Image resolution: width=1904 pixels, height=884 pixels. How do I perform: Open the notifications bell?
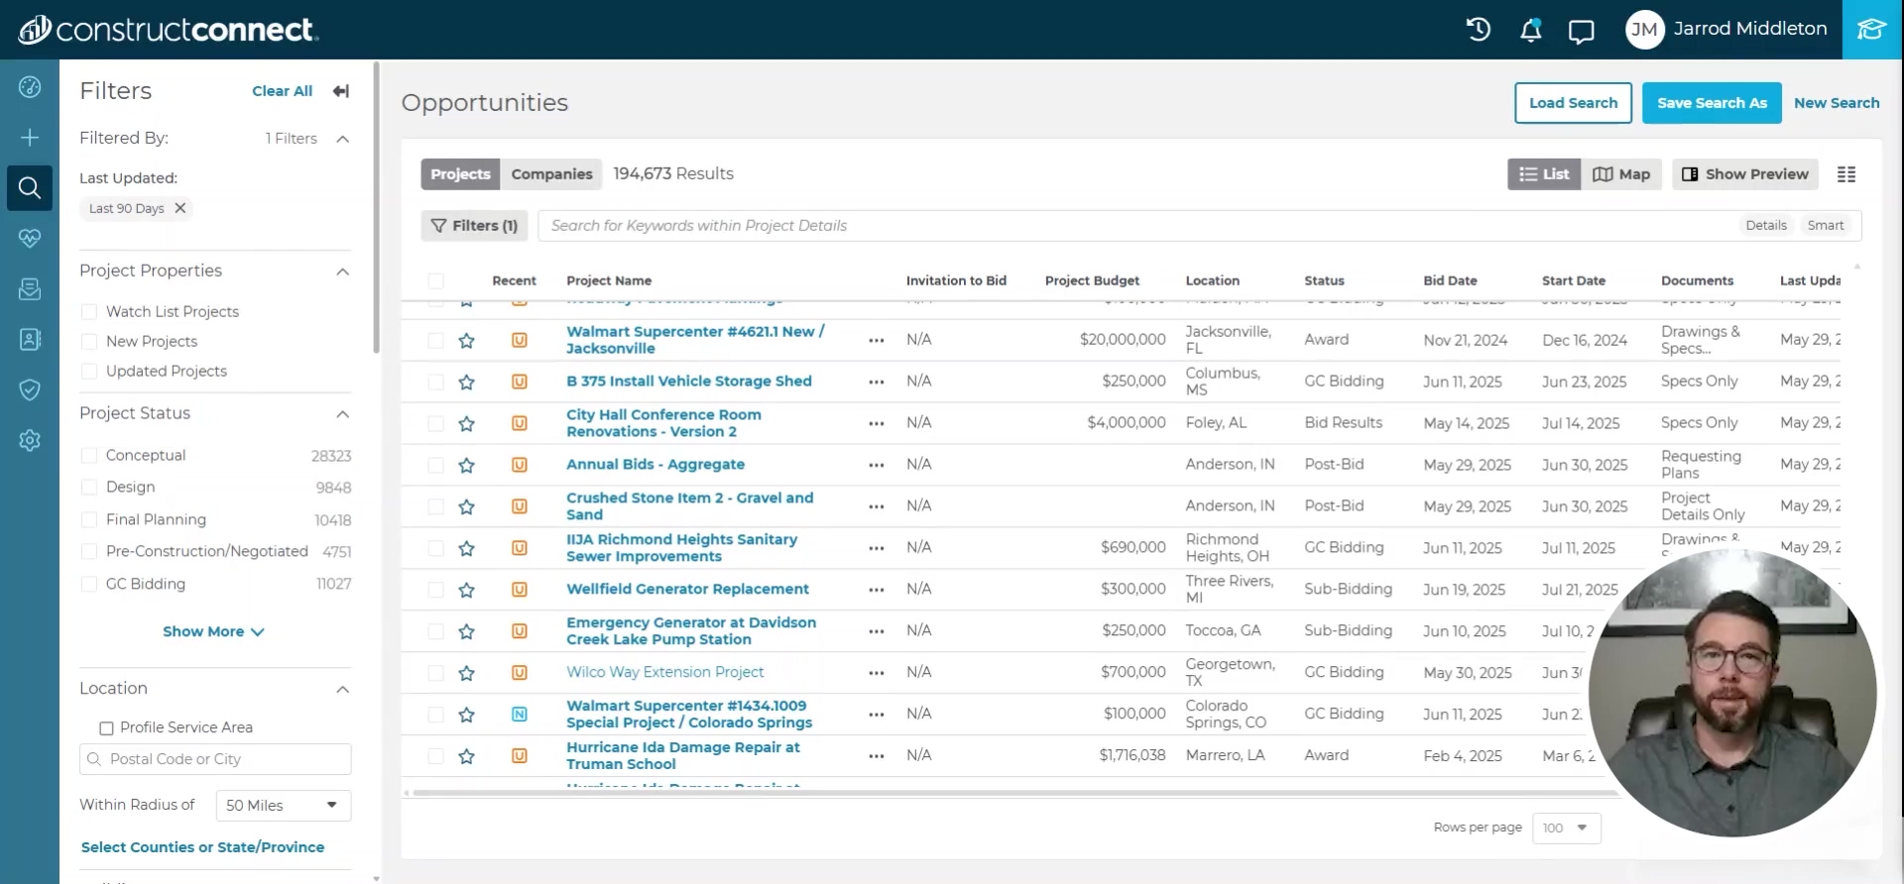pos(1530,30)
